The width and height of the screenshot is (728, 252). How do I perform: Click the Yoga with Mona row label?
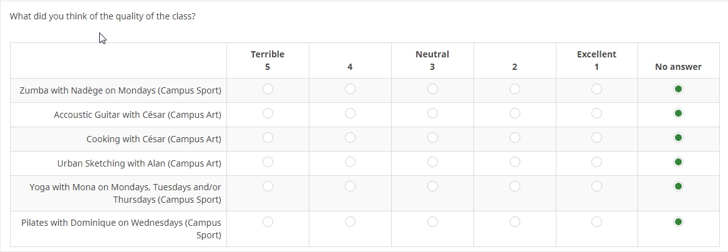pos(125,193)
